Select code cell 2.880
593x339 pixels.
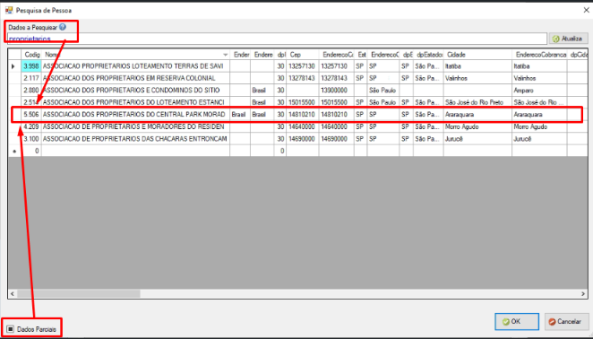point(31,91)
